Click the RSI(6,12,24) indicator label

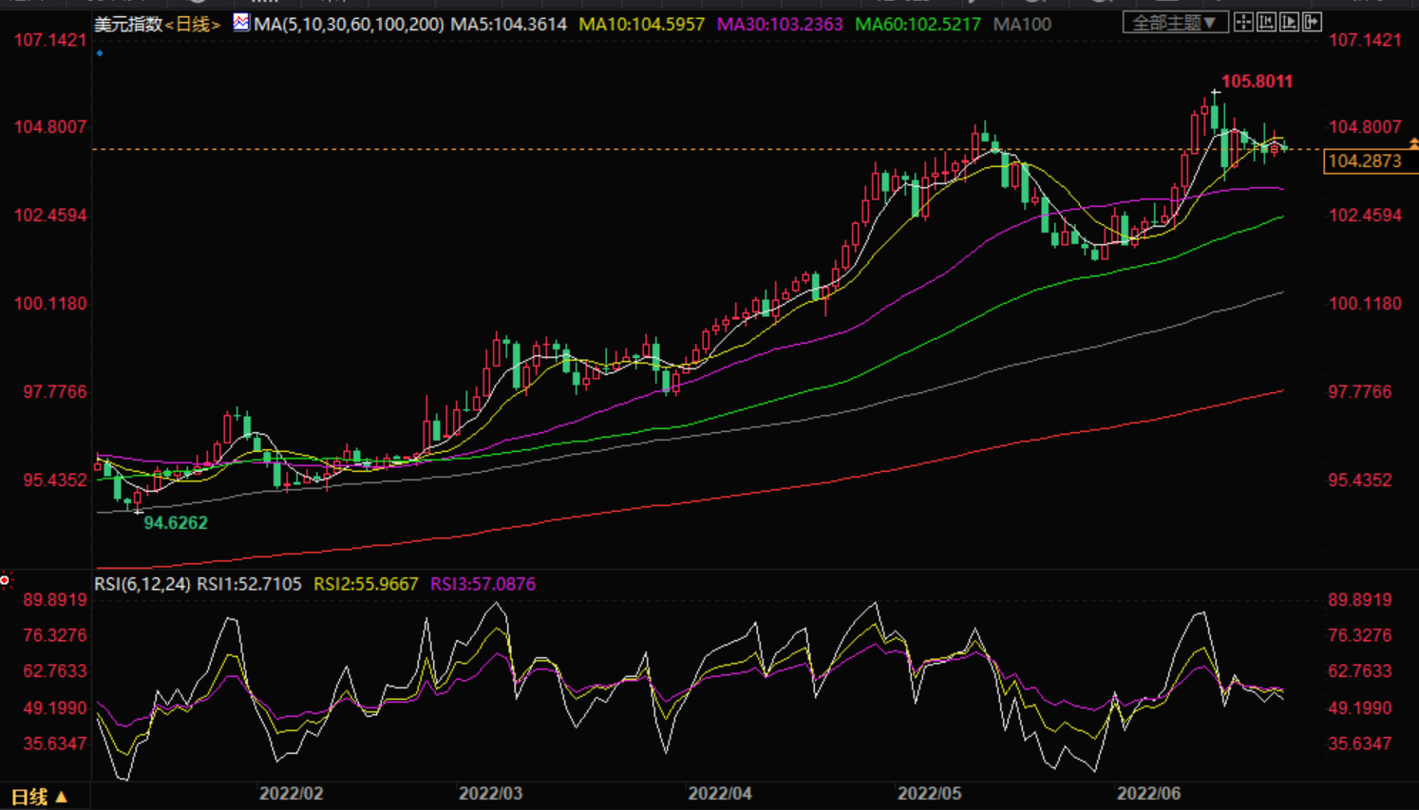point(142,584)
